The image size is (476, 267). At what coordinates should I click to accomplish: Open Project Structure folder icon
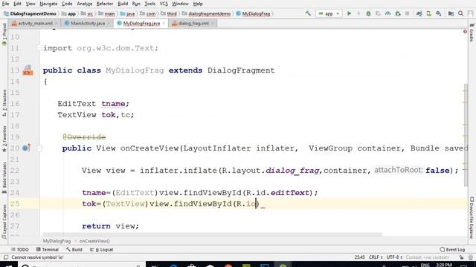[451, 13]
